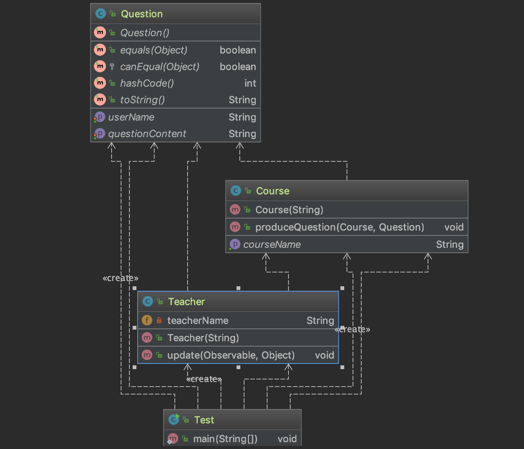Image resolution: width=524 pixels, height=449 pixels.
Task: Click the teacherName field icon
Action: click(147, 320)
